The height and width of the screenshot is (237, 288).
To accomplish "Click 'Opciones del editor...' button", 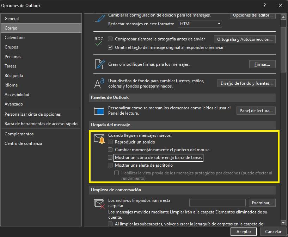I will pyautogui.click(x=252, y=15).
